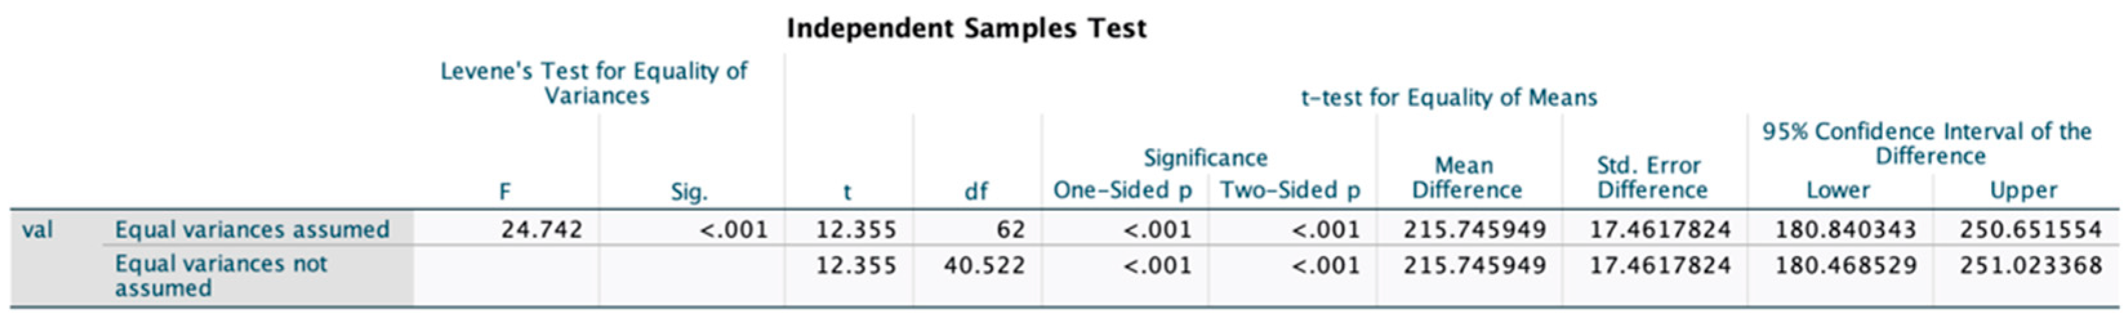Screen dimensions: 2124x316
Task: Click the df value 40.522 cell
Action: click(x=984, y=266)
